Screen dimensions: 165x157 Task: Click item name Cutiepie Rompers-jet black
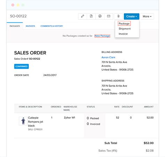click(36, 122)
